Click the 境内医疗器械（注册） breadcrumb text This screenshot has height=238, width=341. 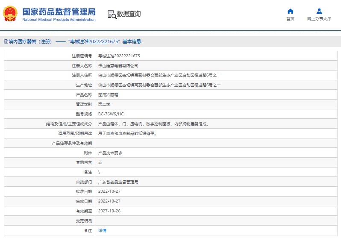pyautogui.click(x=30, y=42)
